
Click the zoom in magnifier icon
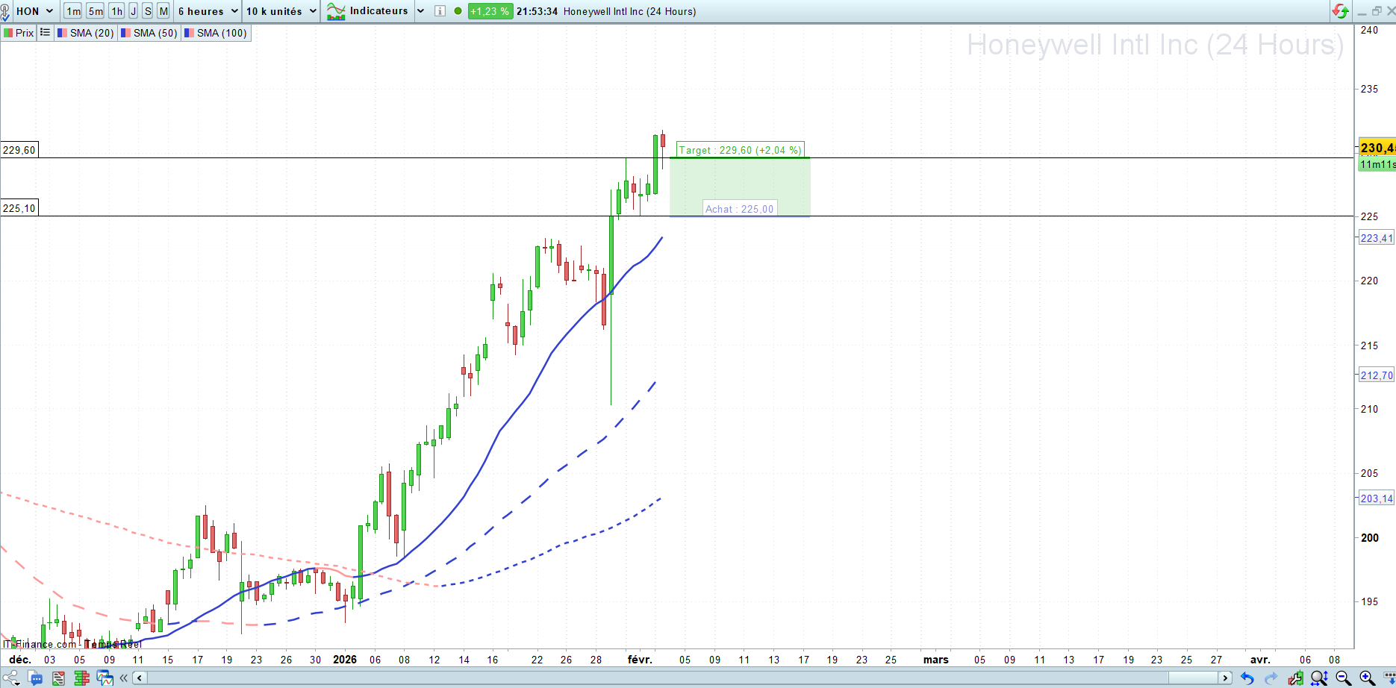pos(1367,678)
